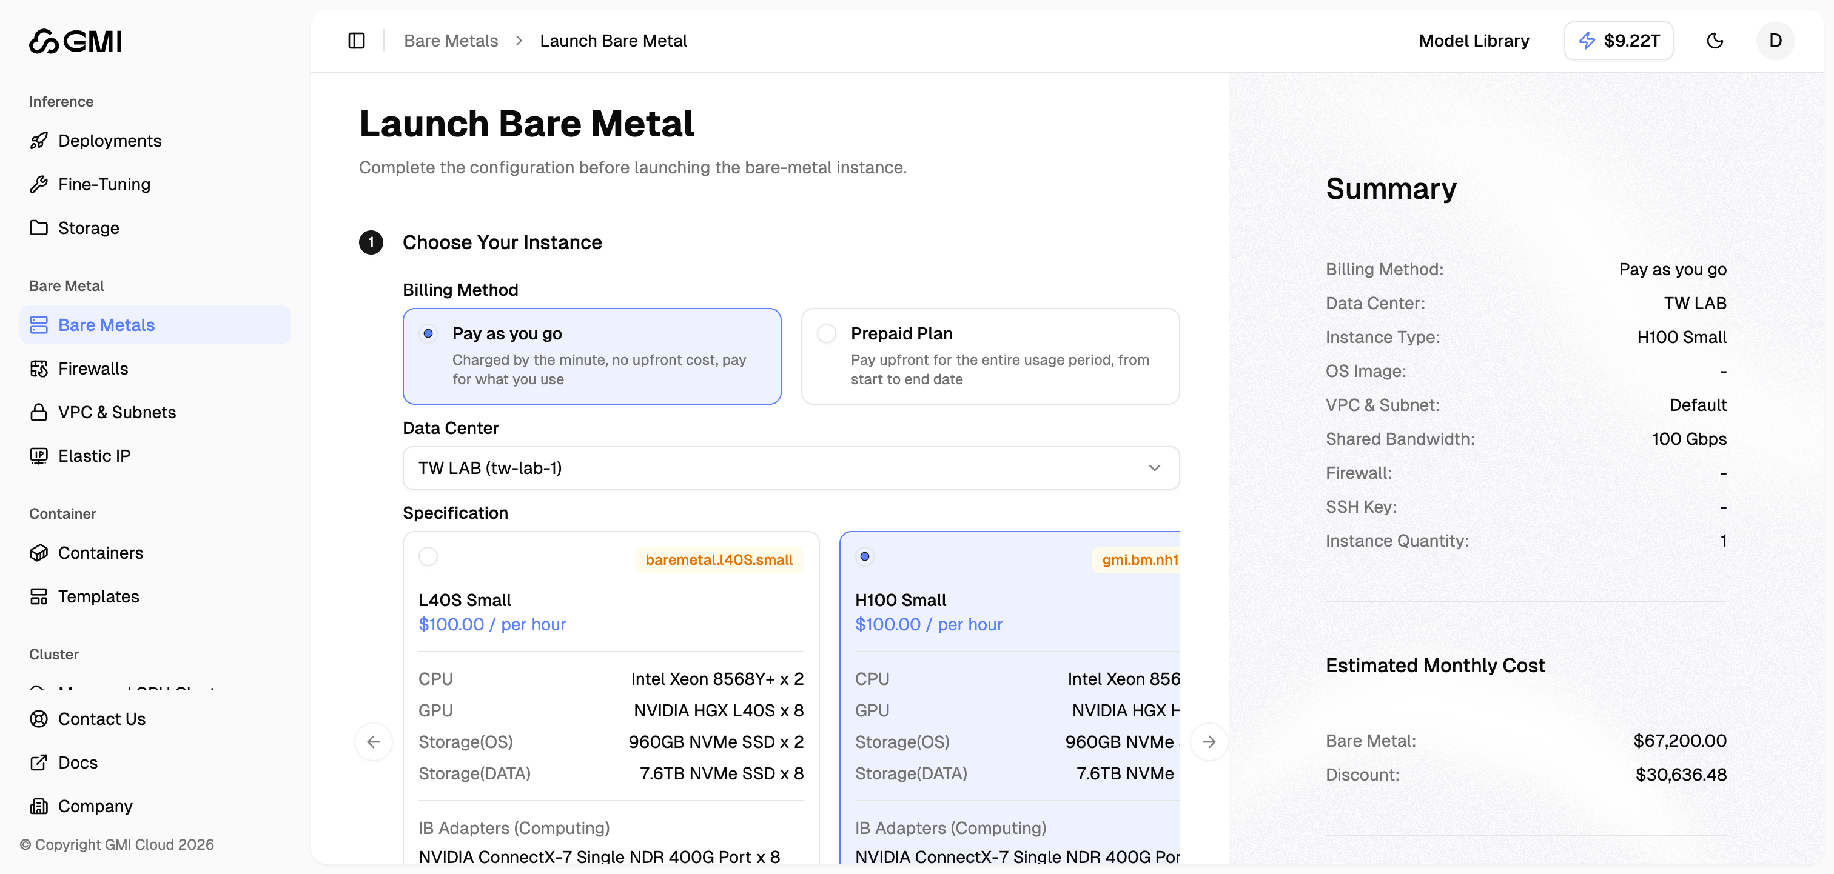Click the right arrow to browse more instances
This screenshot has width=1834, height=874.
point(1209,742)
